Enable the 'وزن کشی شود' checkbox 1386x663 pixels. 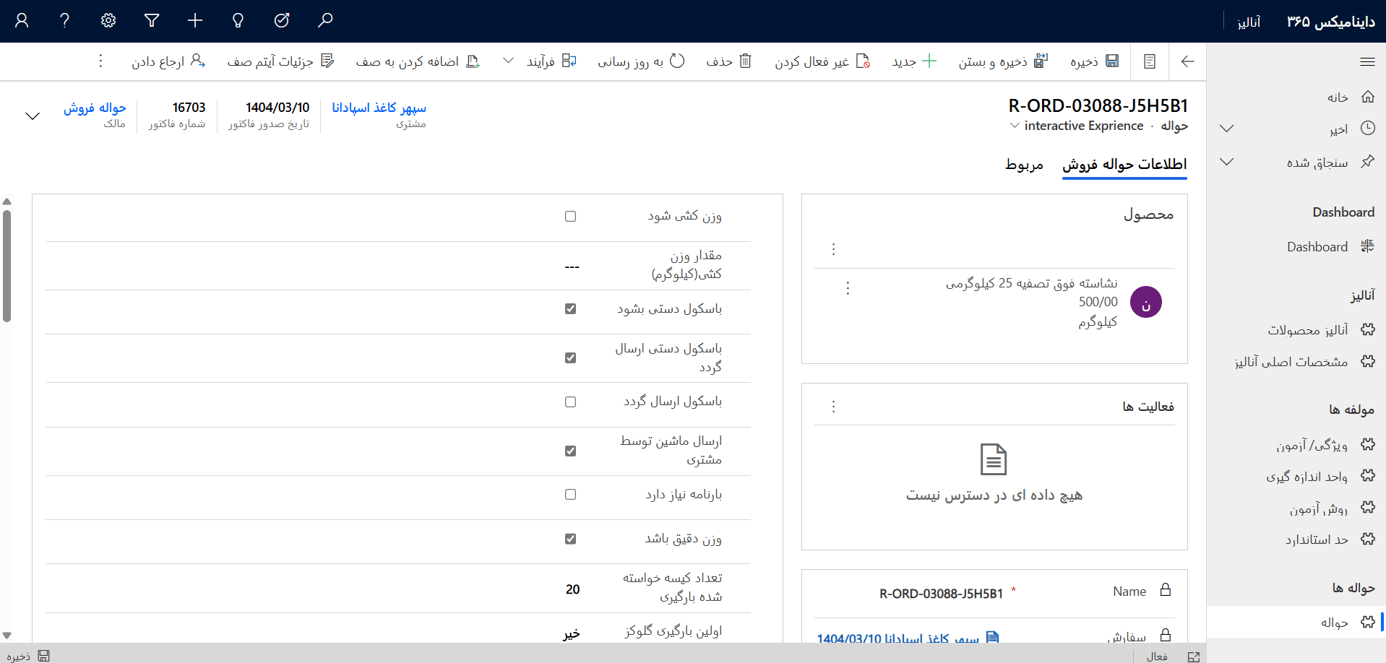click(x=570, y=216)
